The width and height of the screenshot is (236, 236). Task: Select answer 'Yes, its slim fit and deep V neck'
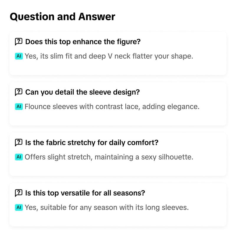pyautogui.click(x=109, y=56)
